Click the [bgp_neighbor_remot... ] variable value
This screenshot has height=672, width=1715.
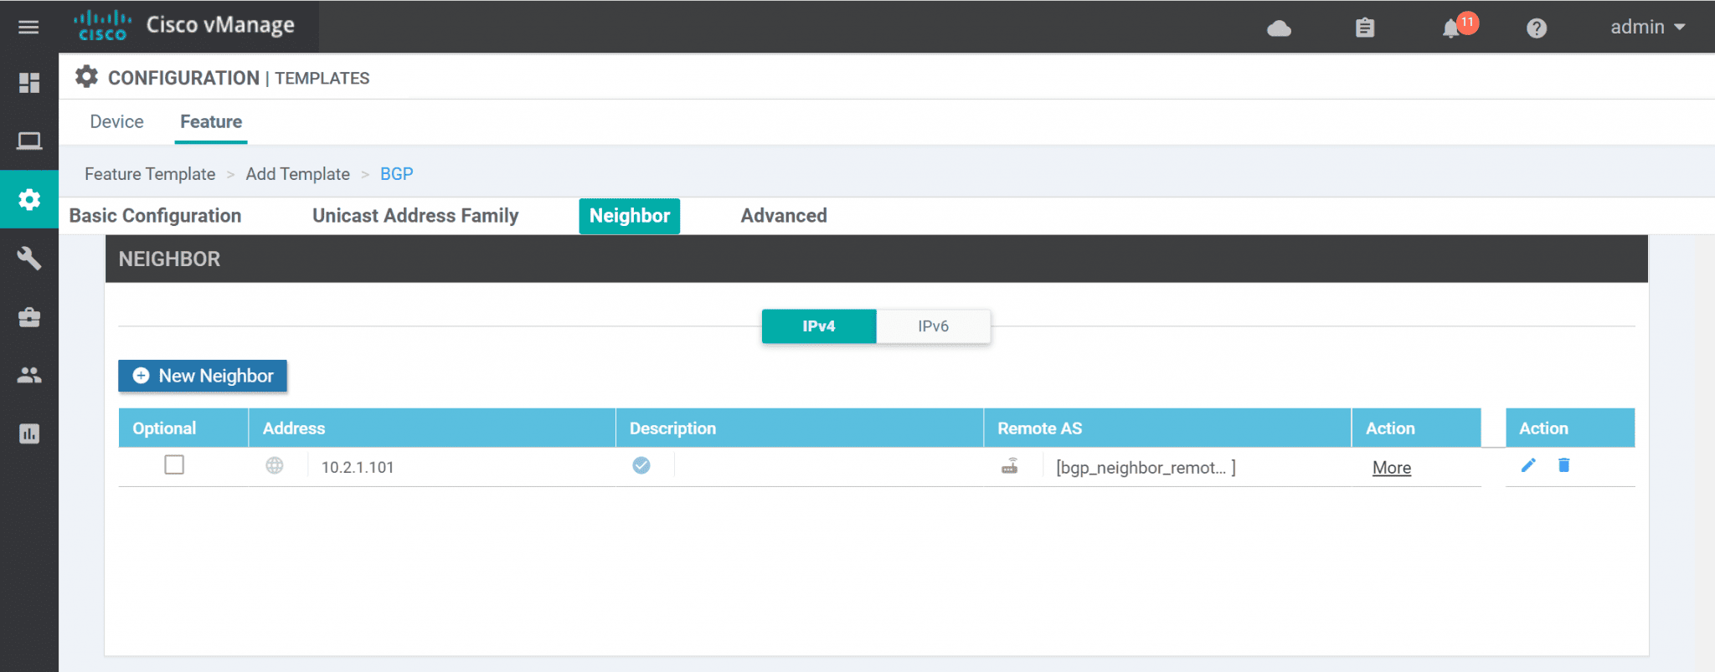tap(1146, 468)
